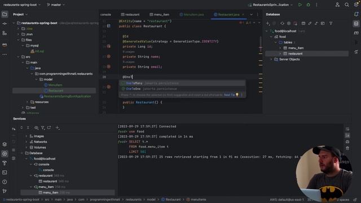
Task: Choose OneToMany from the completion list
Action: 182,83
